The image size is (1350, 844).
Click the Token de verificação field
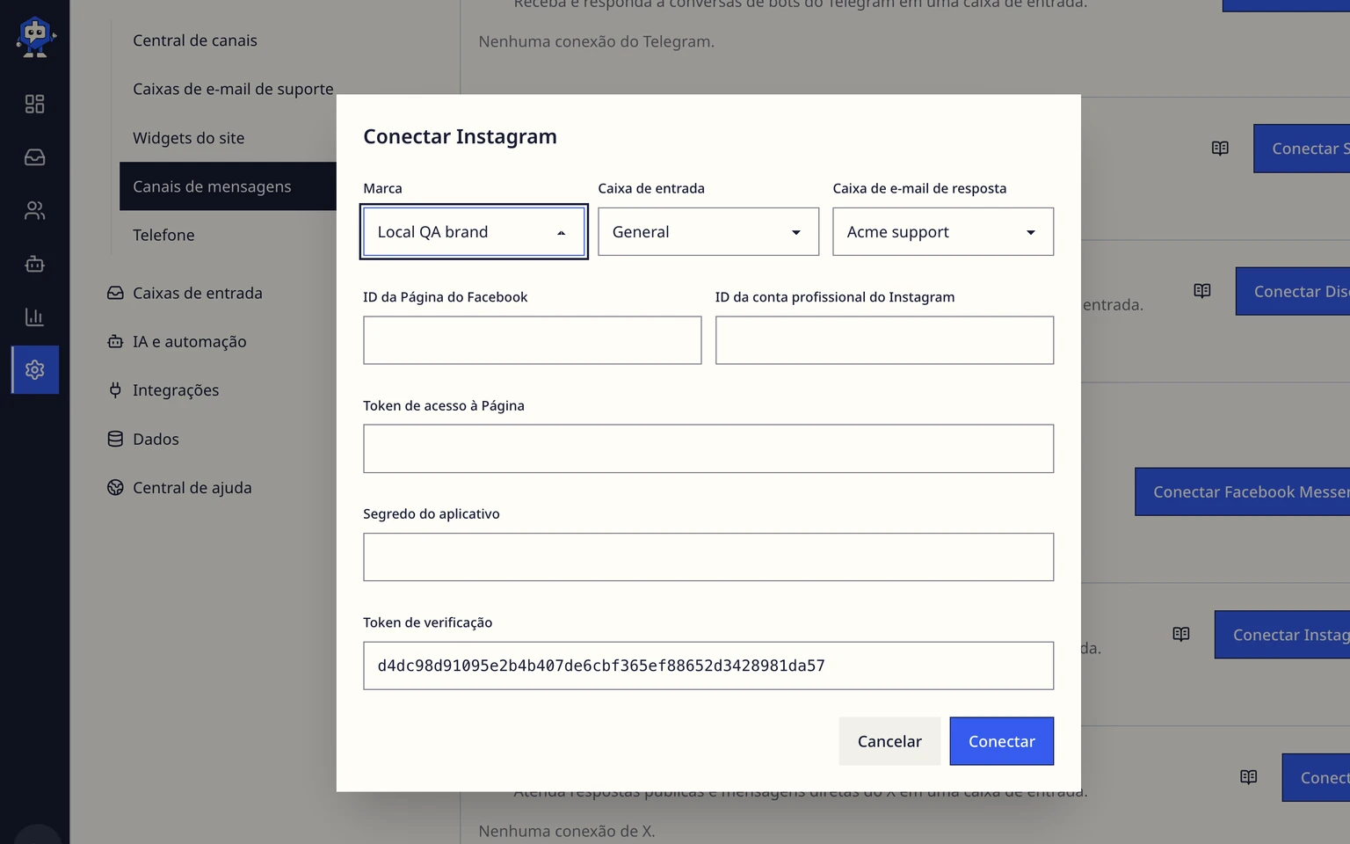click(x=708, y=666)
